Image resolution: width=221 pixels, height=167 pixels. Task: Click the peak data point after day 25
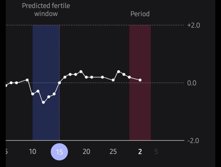[119, 72]
